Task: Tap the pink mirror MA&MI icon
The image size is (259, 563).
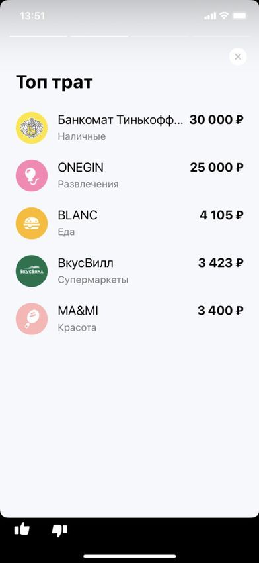Action: point(32,319)
